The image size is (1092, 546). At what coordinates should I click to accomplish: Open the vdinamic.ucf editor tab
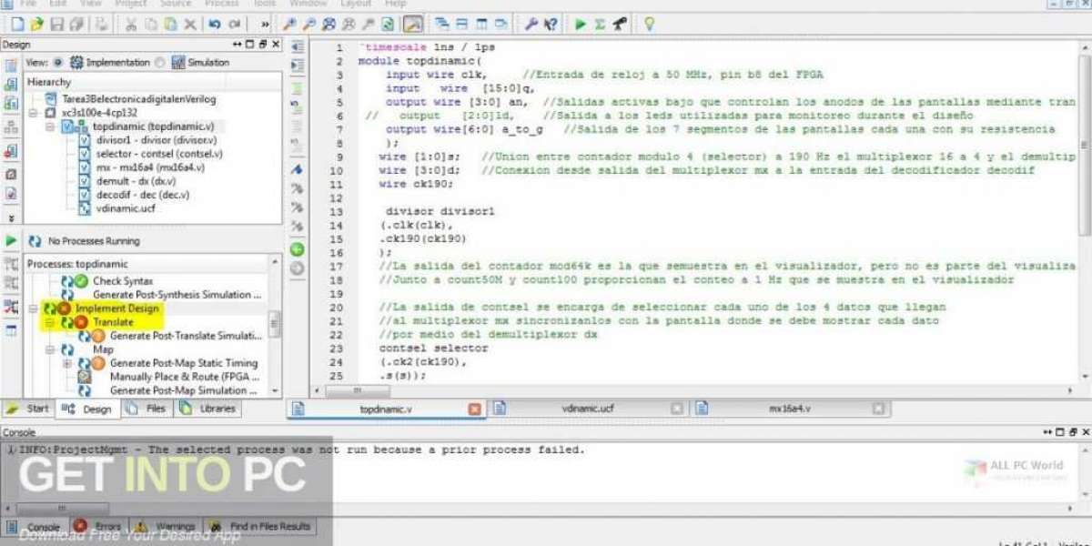(587, 409)
